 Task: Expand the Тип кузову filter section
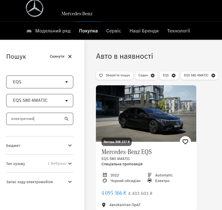coord(70,164)
